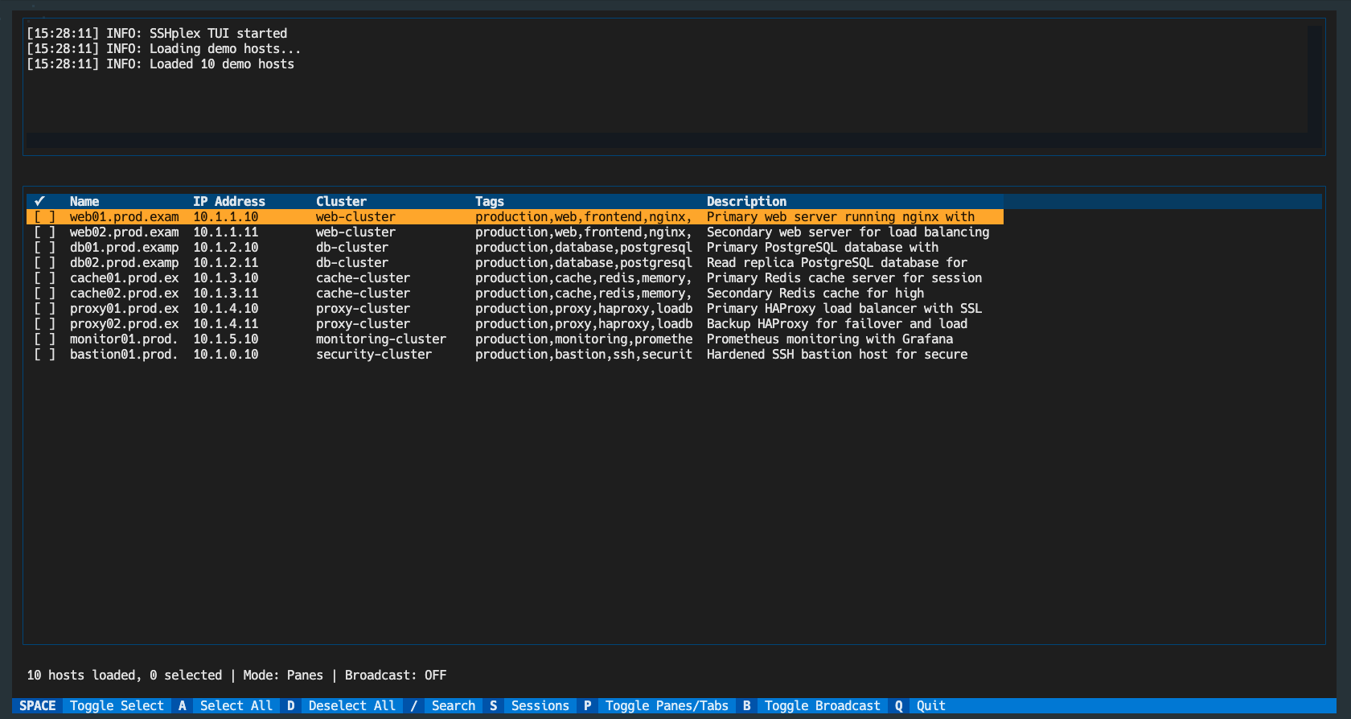1351x719 pixels.
Task: Click description Prometheus monitoring with Grafana
Action: point(830,339)
